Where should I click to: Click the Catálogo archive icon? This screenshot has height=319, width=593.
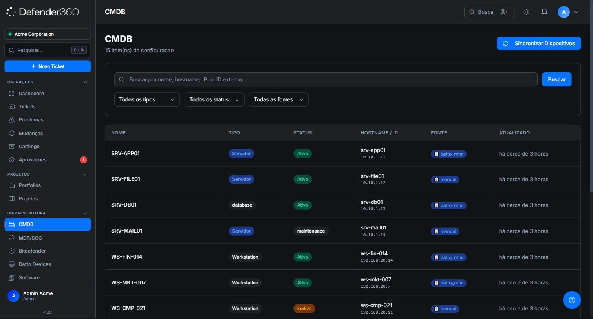pyautogui.click(x=12, y=147)
